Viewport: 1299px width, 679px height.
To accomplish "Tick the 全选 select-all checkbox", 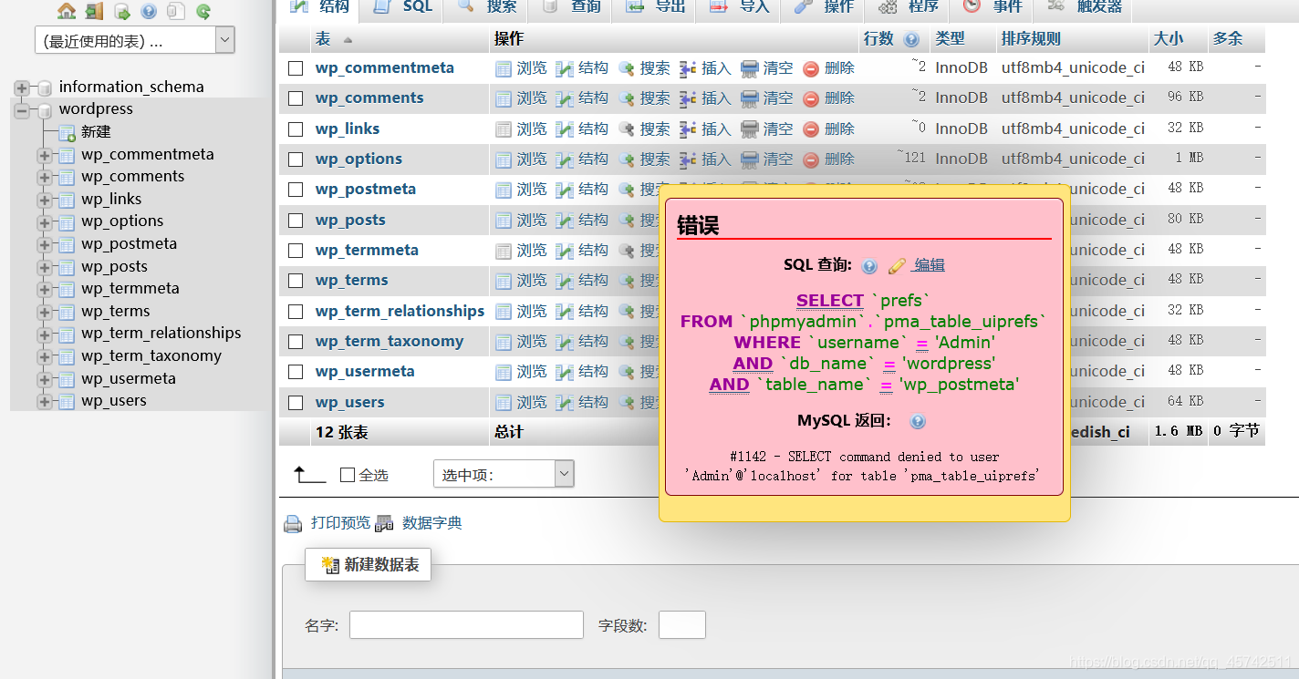I will (347, 475).
